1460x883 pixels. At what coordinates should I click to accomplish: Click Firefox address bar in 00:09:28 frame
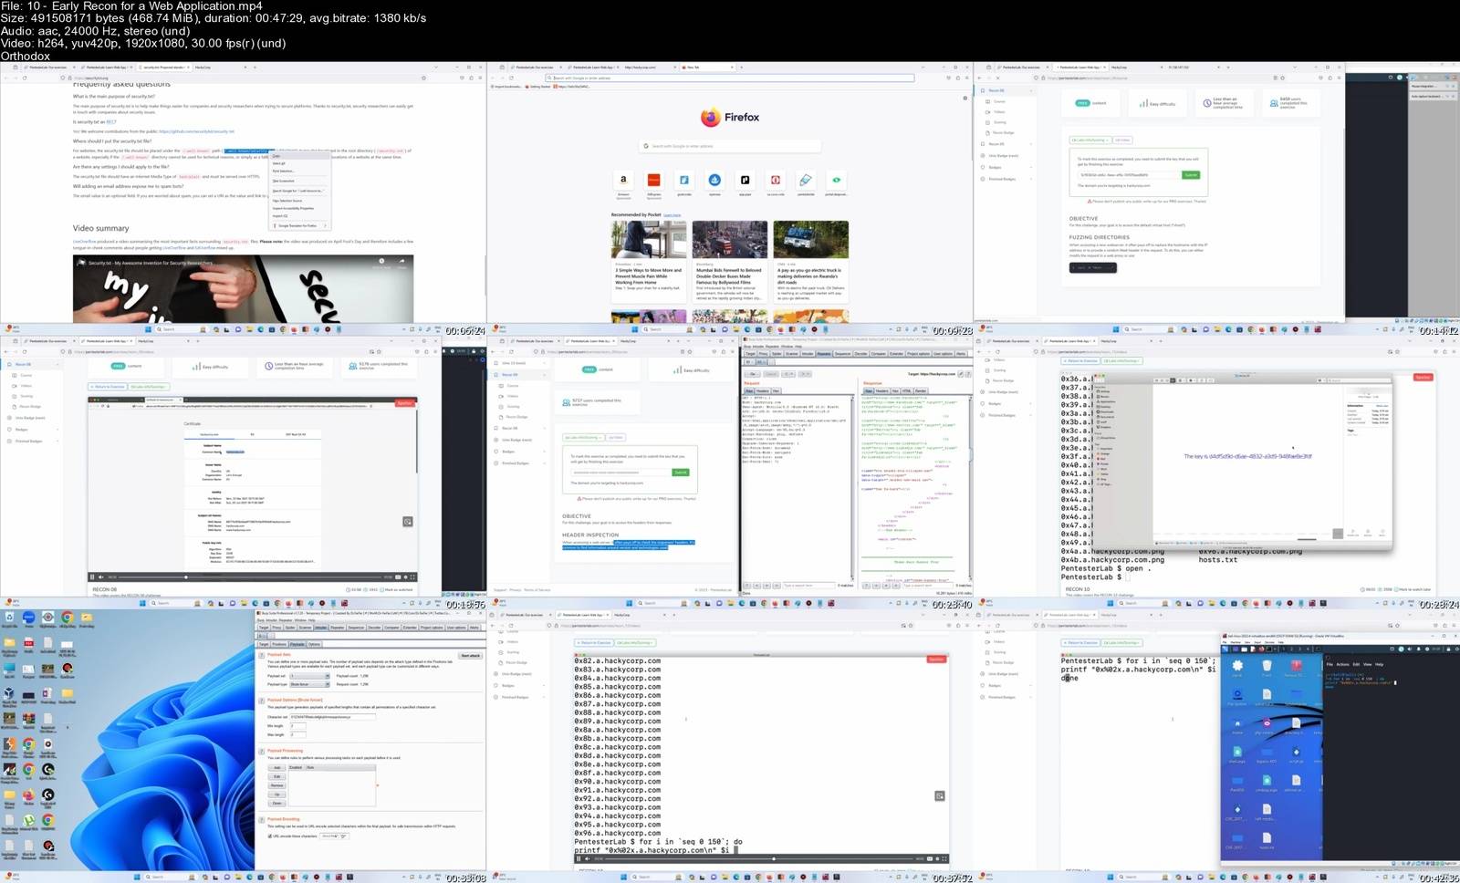tap(729, 78)
